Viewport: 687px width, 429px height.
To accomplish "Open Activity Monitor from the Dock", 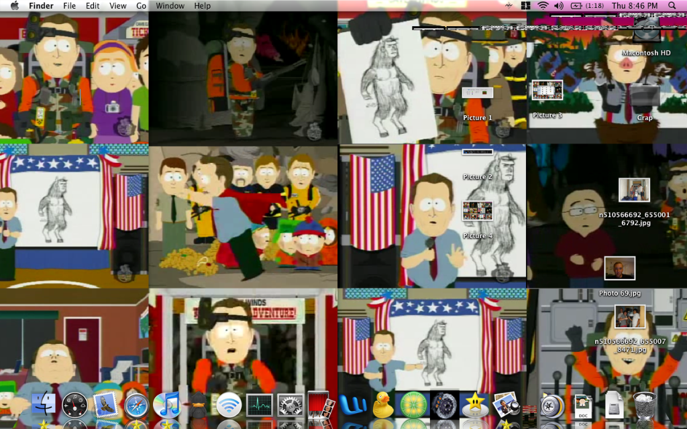I will (x=260, y=406).
